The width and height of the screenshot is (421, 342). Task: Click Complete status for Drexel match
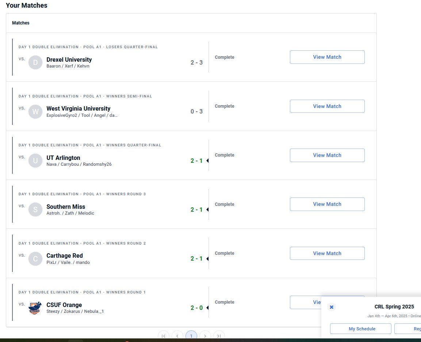[225, 57]
